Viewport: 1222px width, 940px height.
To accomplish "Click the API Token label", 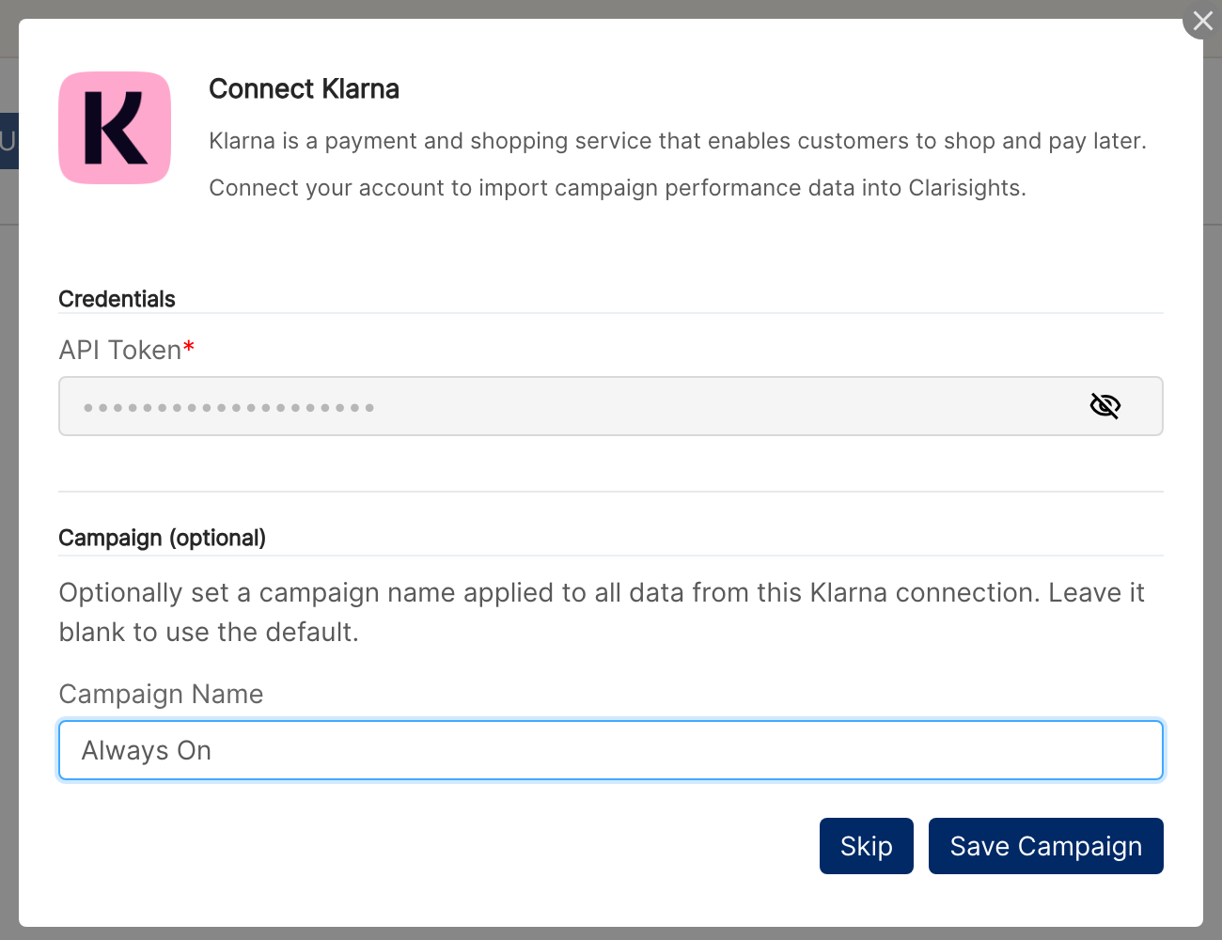I will 126,350.
